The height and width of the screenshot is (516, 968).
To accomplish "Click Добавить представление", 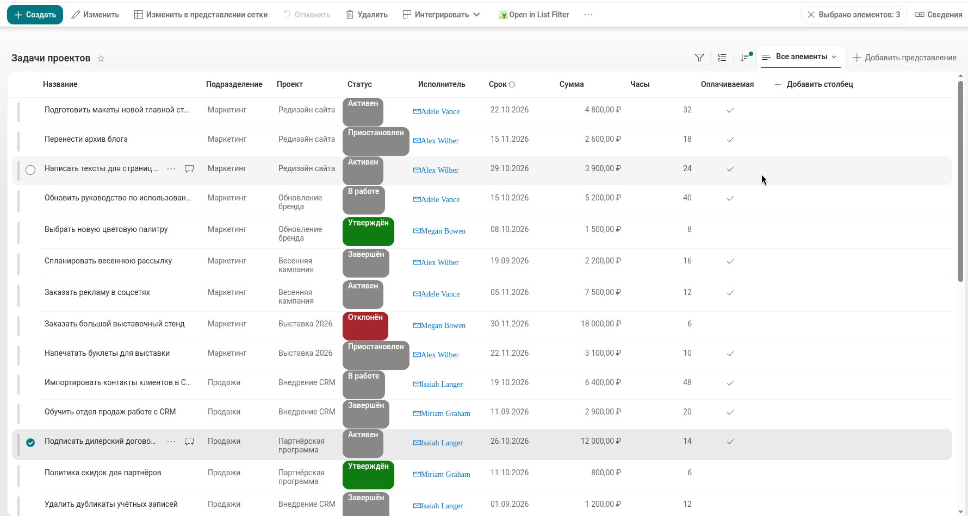I will 904,58.
